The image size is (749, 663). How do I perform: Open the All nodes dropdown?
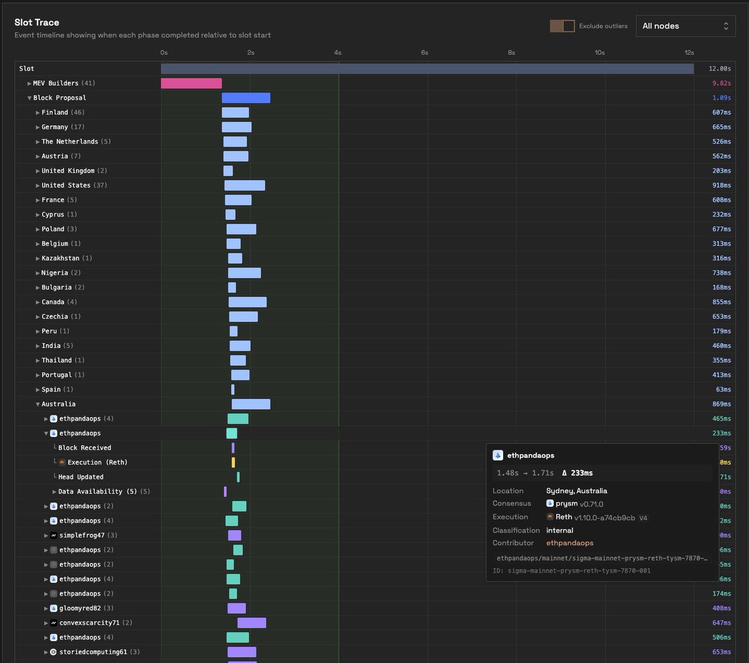(685, 26)
